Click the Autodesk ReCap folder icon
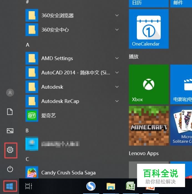 [32, 101]
